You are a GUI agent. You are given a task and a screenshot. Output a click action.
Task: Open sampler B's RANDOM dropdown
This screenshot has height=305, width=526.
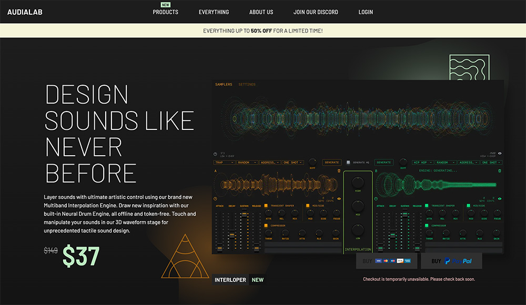pyautogui.click(x=446, y=162)
